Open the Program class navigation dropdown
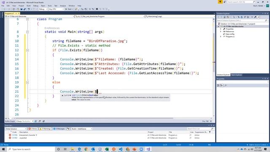The height and width of the screenshot is (152, 270). tap(110, 16)
